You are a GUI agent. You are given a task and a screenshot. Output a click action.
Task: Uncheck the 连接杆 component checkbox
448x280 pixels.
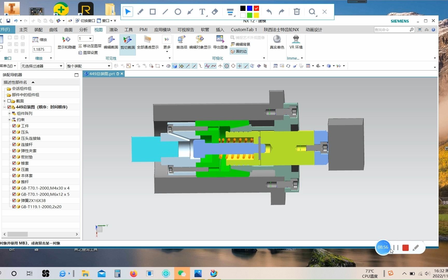[14, 144]
